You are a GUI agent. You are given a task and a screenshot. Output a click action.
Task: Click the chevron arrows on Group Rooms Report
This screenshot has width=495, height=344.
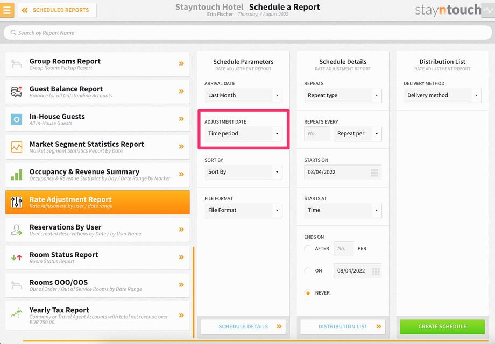[181, 63]
